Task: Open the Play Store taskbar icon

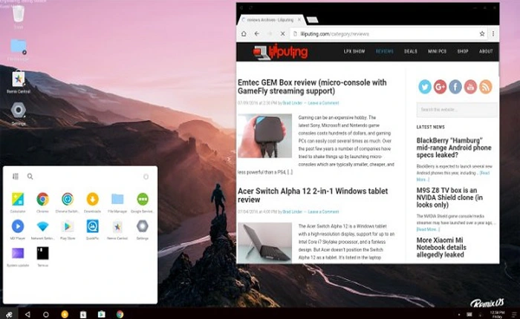Action: tap(102, 315)
